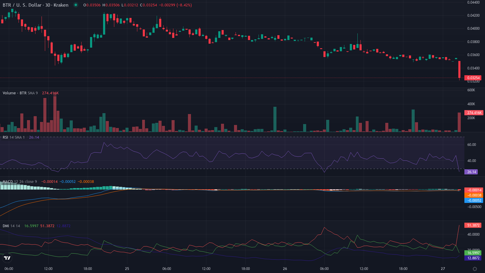
Task: Click the 0.03600 price axis label
Action: 474,55
